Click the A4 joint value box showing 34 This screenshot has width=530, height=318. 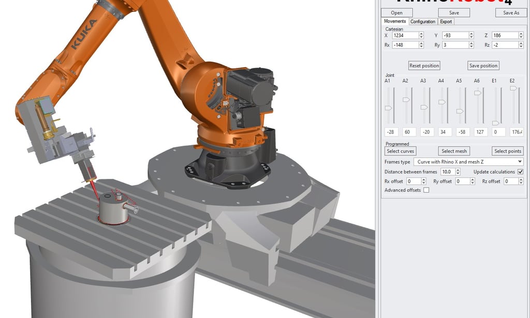coord(445,132)
